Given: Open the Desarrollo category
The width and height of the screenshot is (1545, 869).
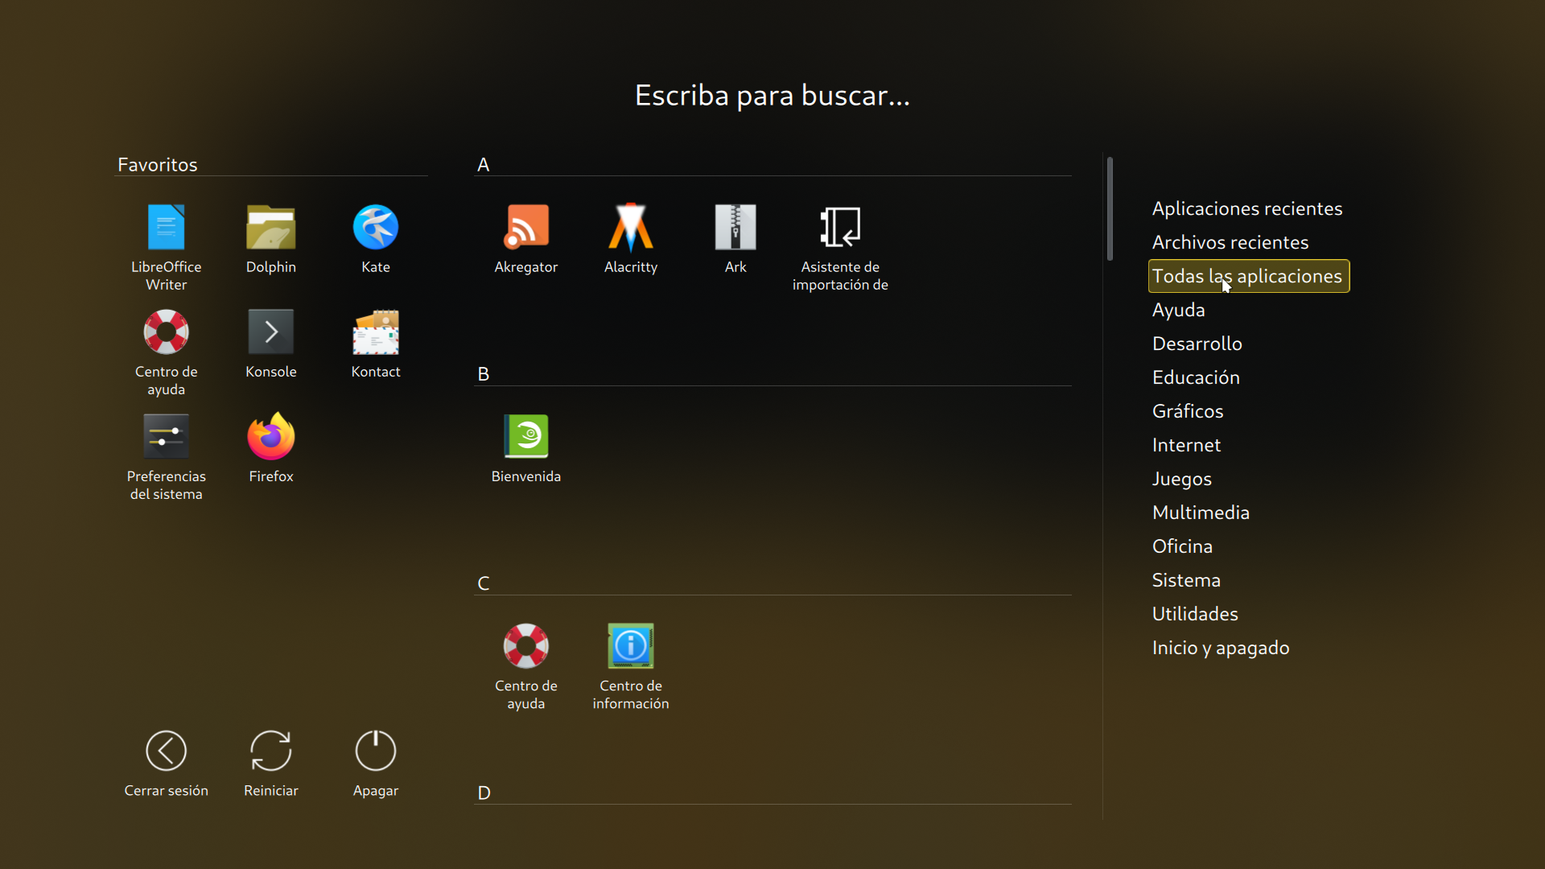Looking at the screenshot, I should 1197,344.
